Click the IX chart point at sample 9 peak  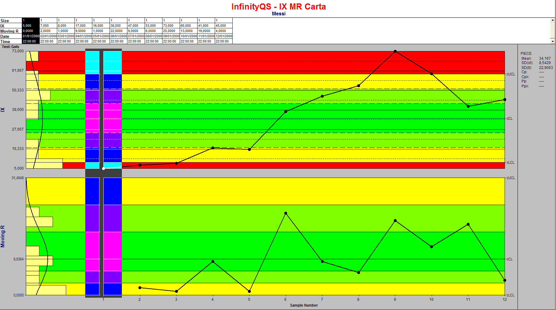pyautogui.click(x=395, y=51)
